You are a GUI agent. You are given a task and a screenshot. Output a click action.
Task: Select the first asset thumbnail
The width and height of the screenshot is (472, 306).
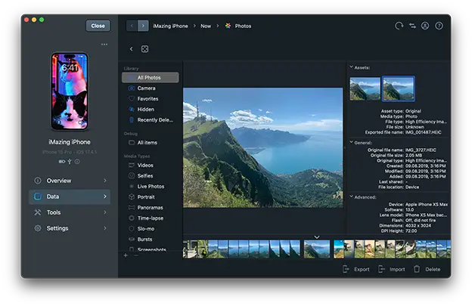(365, 88)
